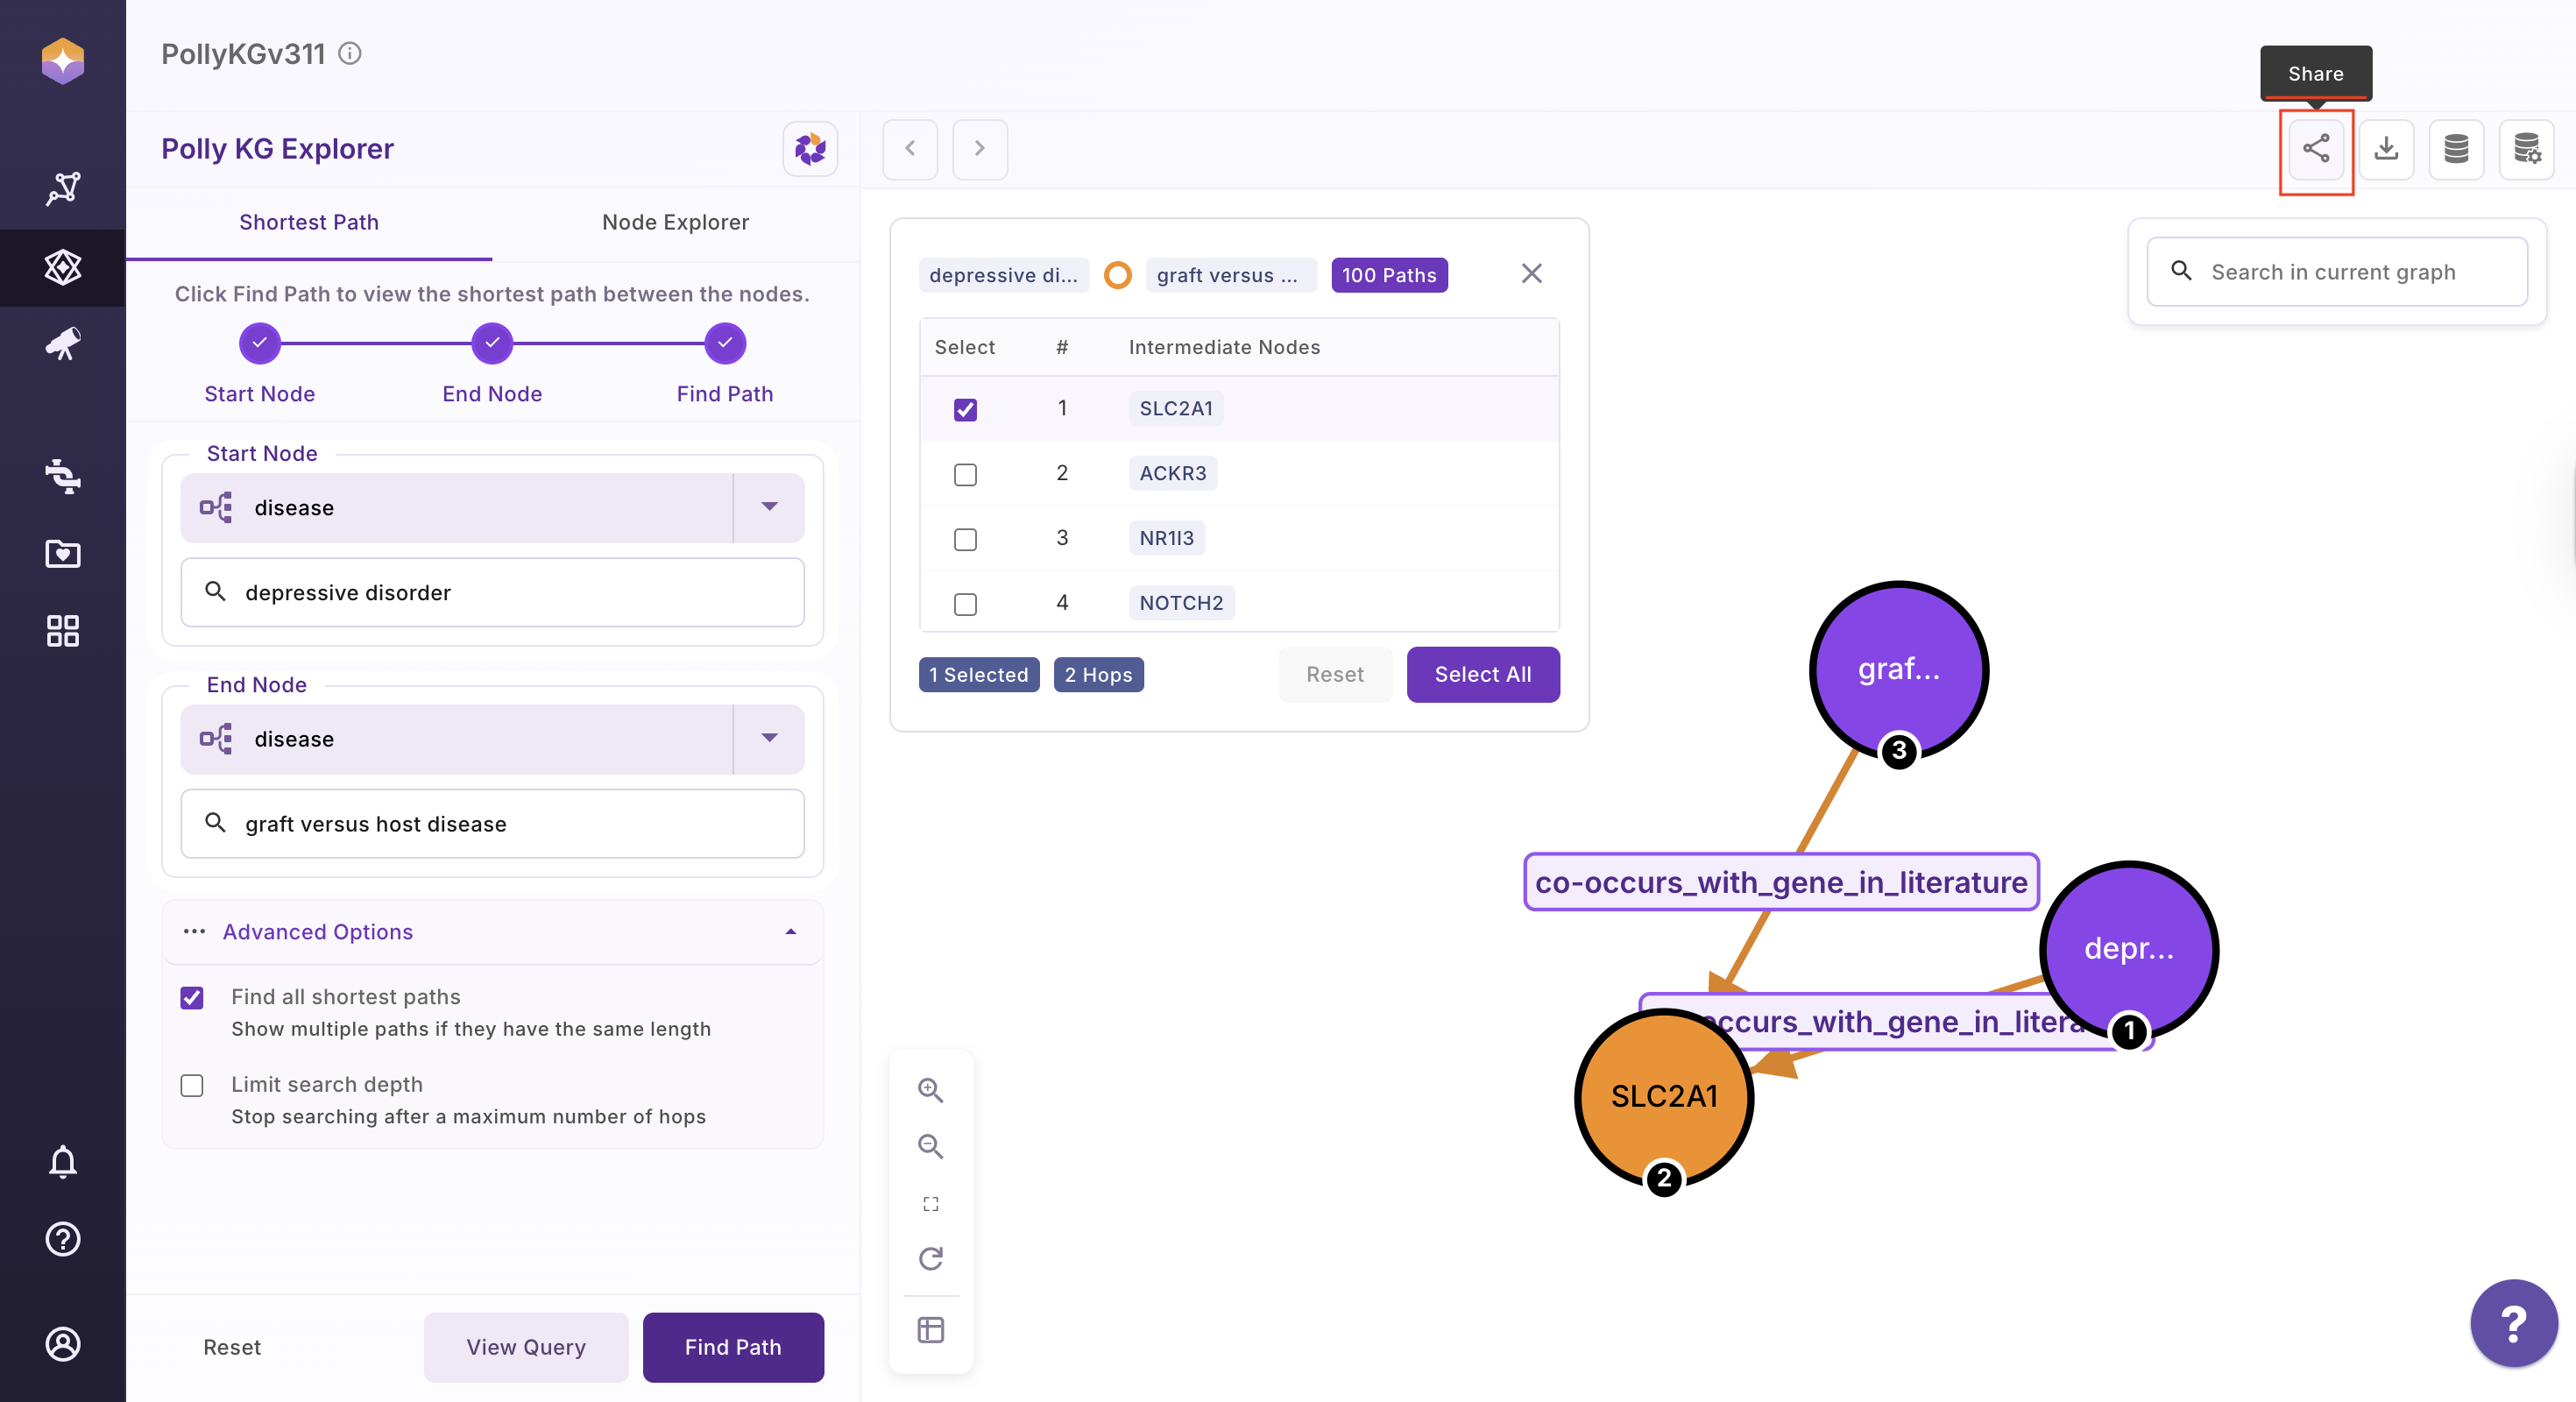Click the View Query button
Image resolution: width=2576 pixels, height=1402 pixels.
tap(525, 1346)
